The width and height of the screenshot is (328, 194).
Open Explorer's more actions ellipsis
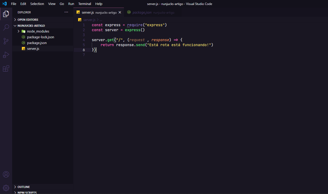(x=66, y=12)
